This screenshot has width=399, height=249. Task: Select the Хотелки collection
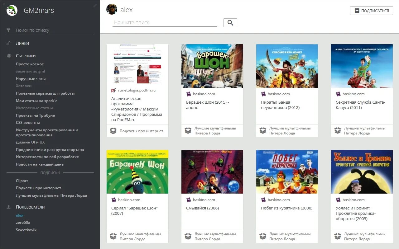(24, 86)
